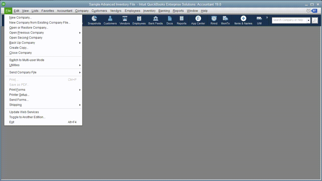Viewport: 322px width, 181px height.
Task: Select Create Copy... menu item
Action: (43, 48)
